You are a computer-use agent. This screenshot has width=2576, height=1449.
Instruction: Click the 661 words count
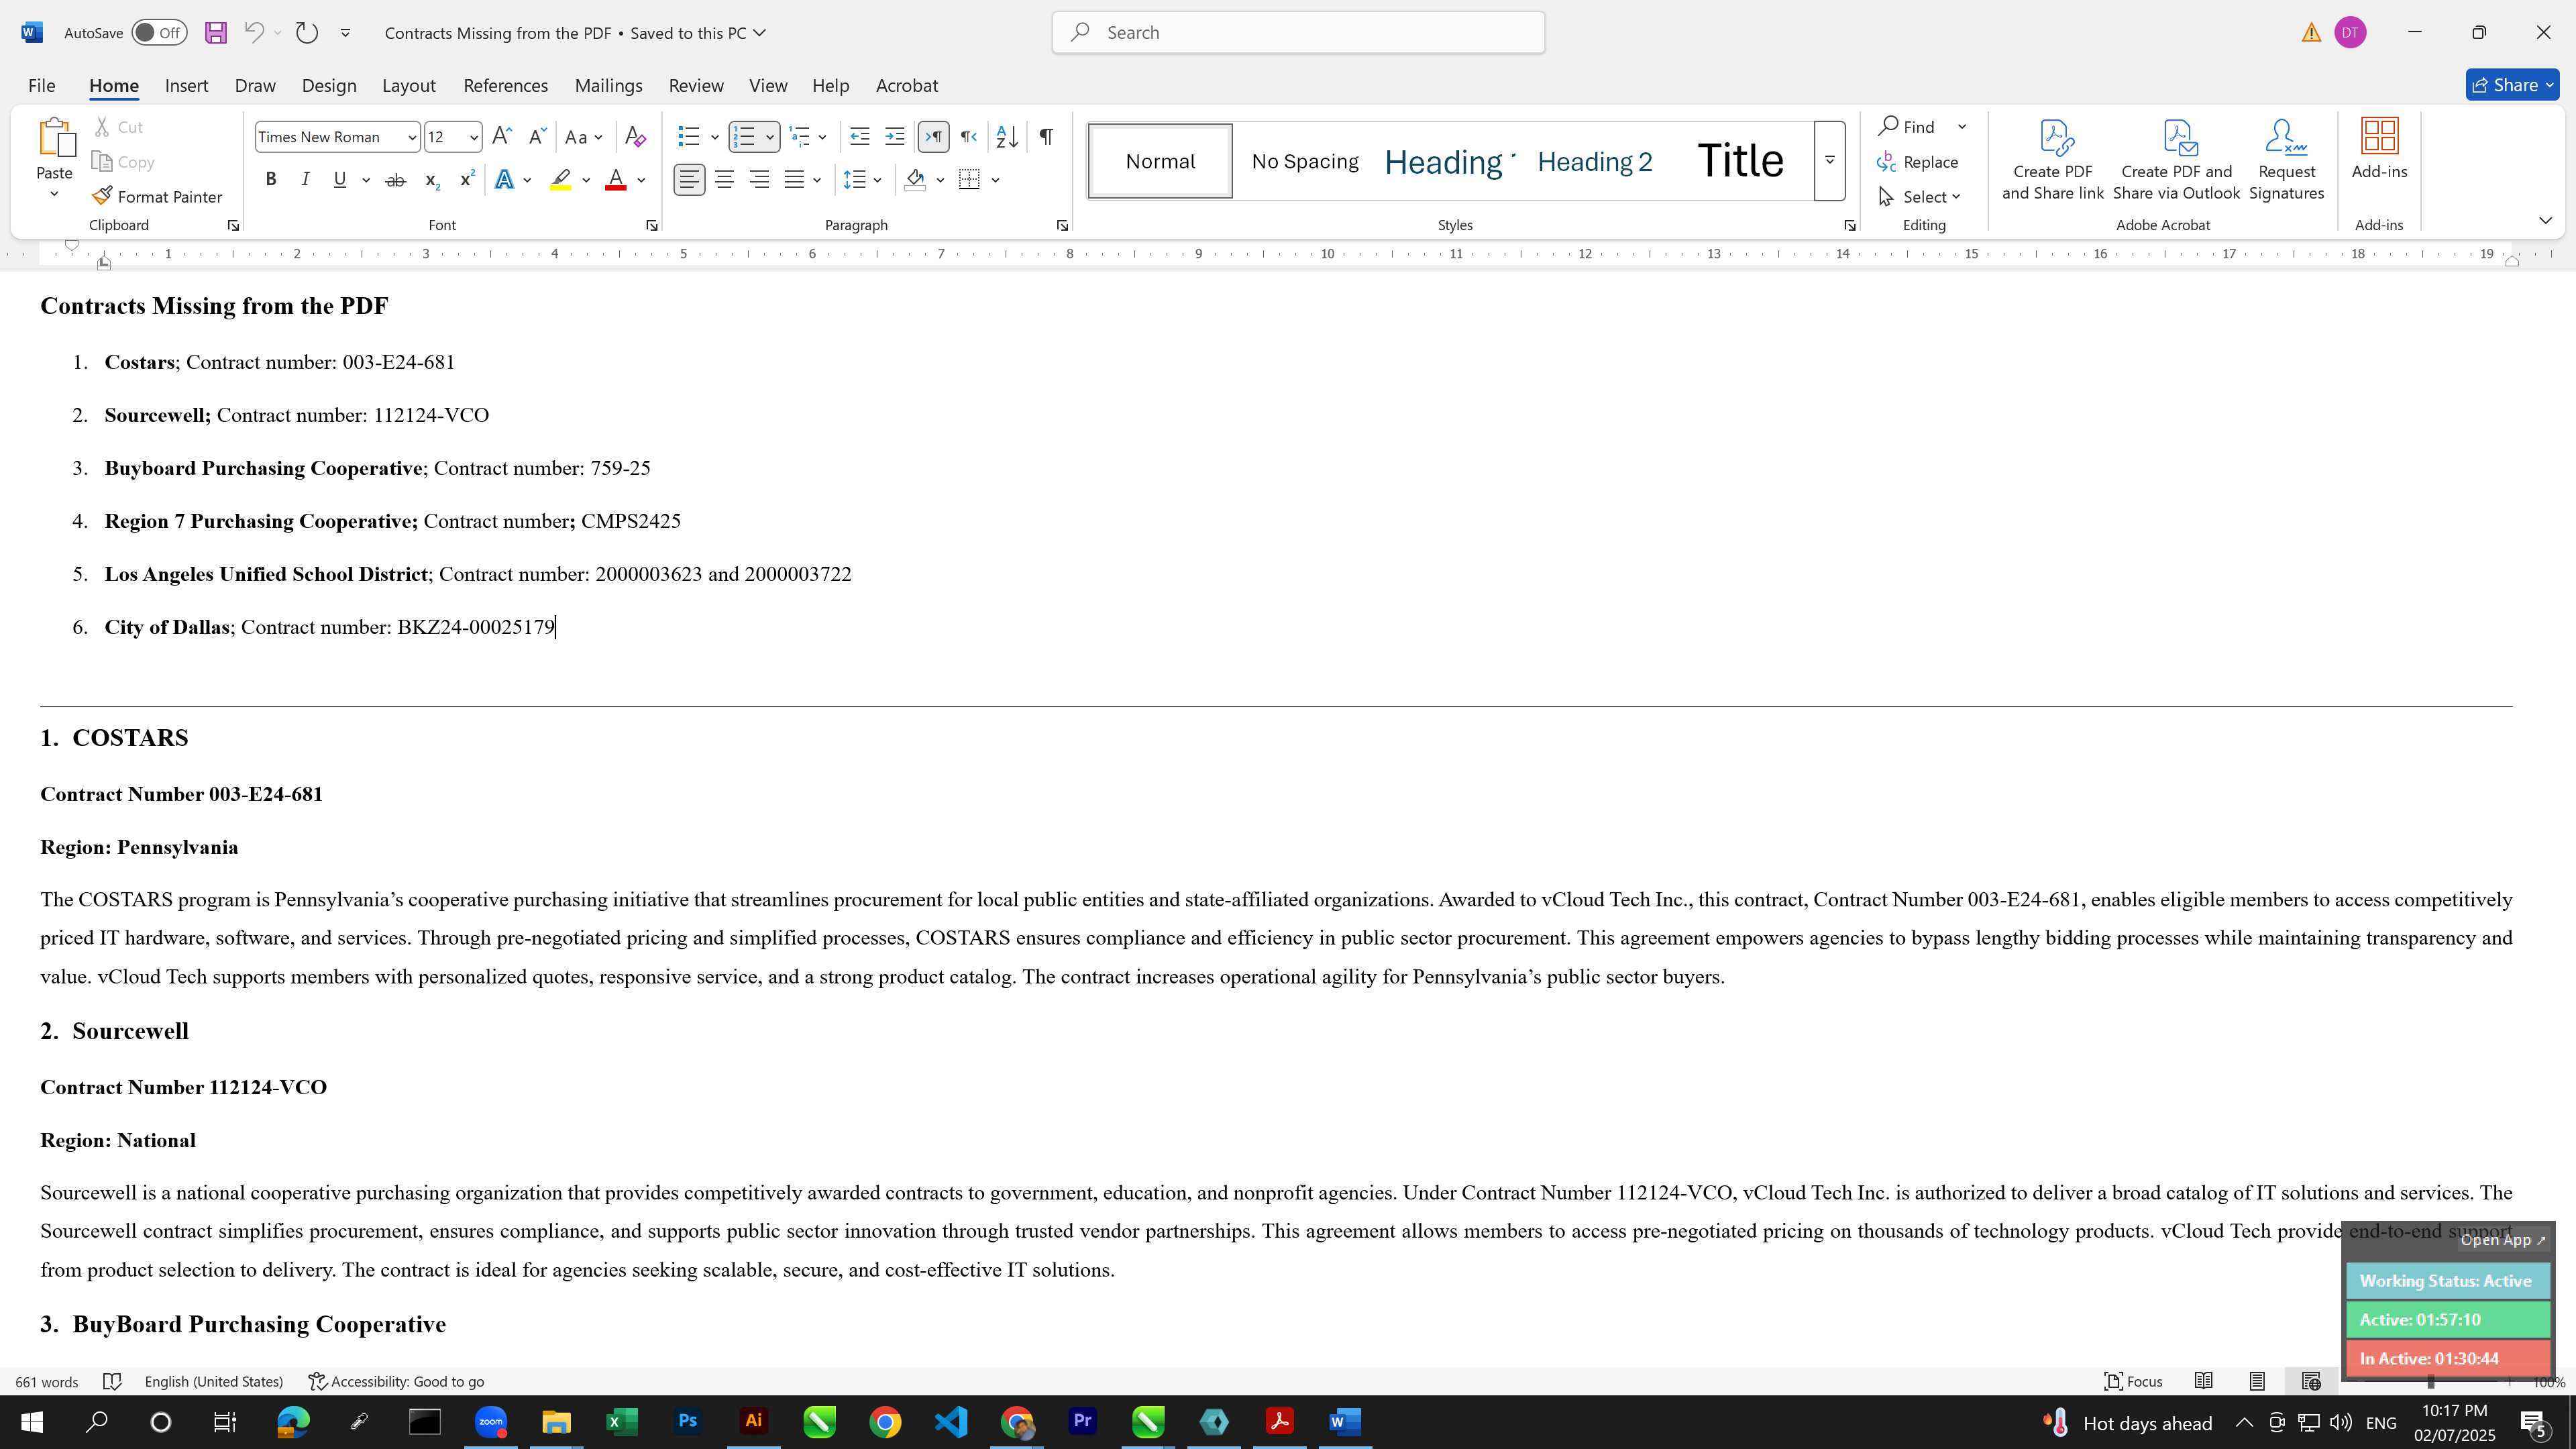(x=47, y=1381)
